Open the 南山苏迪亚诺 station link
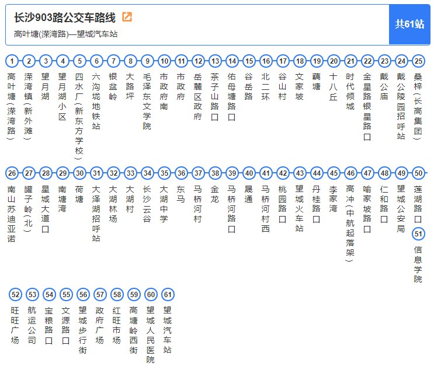The height and width of the screenshot is (373, 434). (x=12, y=214)
